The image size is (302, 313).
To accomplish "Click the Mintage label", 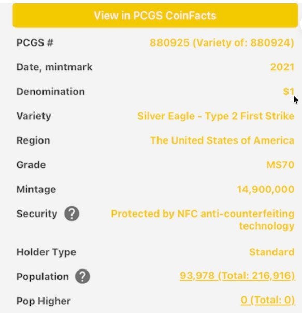I will 36,189.
